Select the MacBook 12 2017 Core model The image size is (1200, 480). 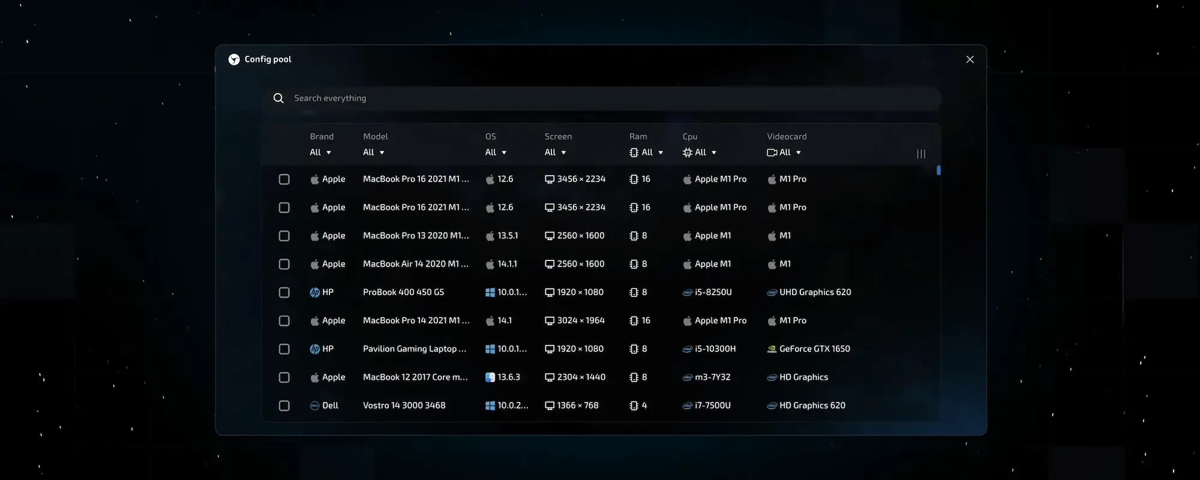point(415,377)
